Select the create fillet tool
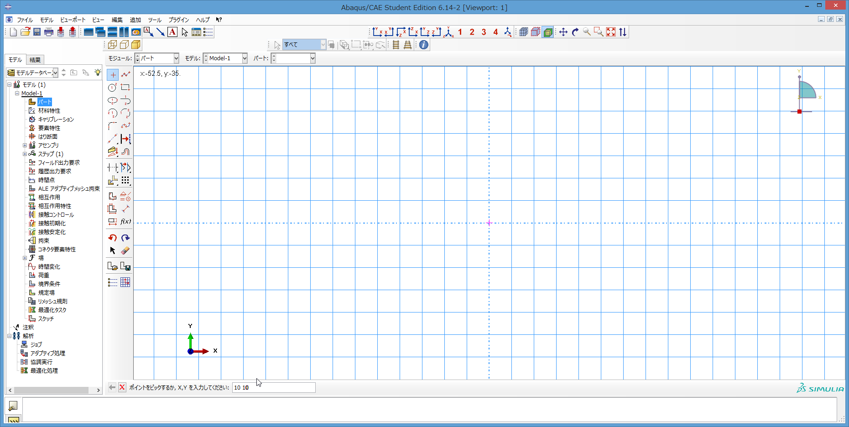Screen dimensions: 849x427 [113, 126]
